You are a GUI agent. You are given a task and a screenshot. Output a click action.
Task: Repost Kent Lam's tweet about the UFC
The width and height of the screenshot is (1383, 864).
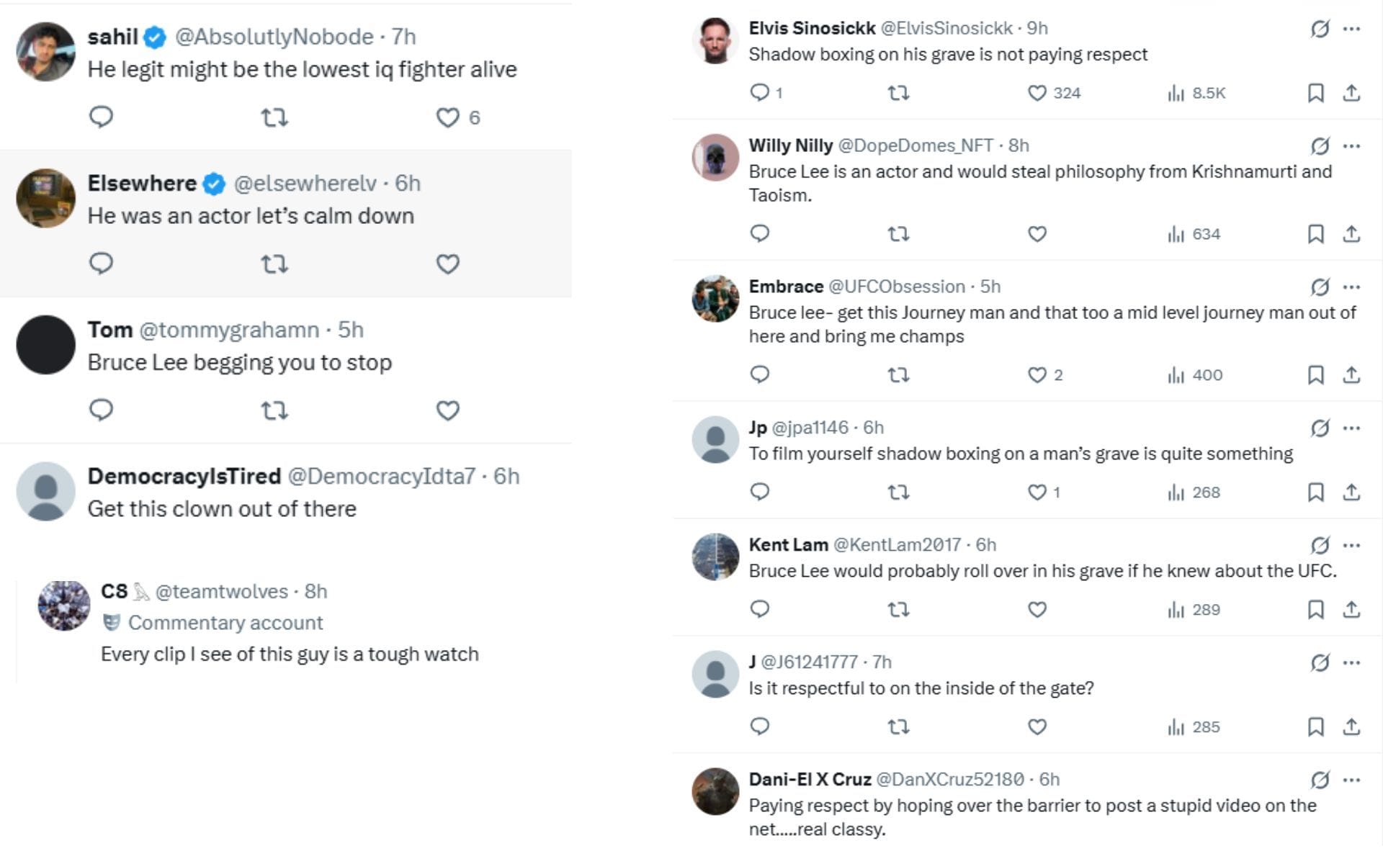tap(898, 610)
